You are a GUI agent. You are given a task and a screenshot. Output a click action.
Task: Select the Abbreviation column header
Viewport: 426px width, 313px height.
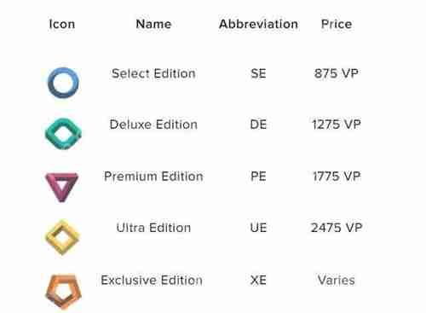coord(258,24)
